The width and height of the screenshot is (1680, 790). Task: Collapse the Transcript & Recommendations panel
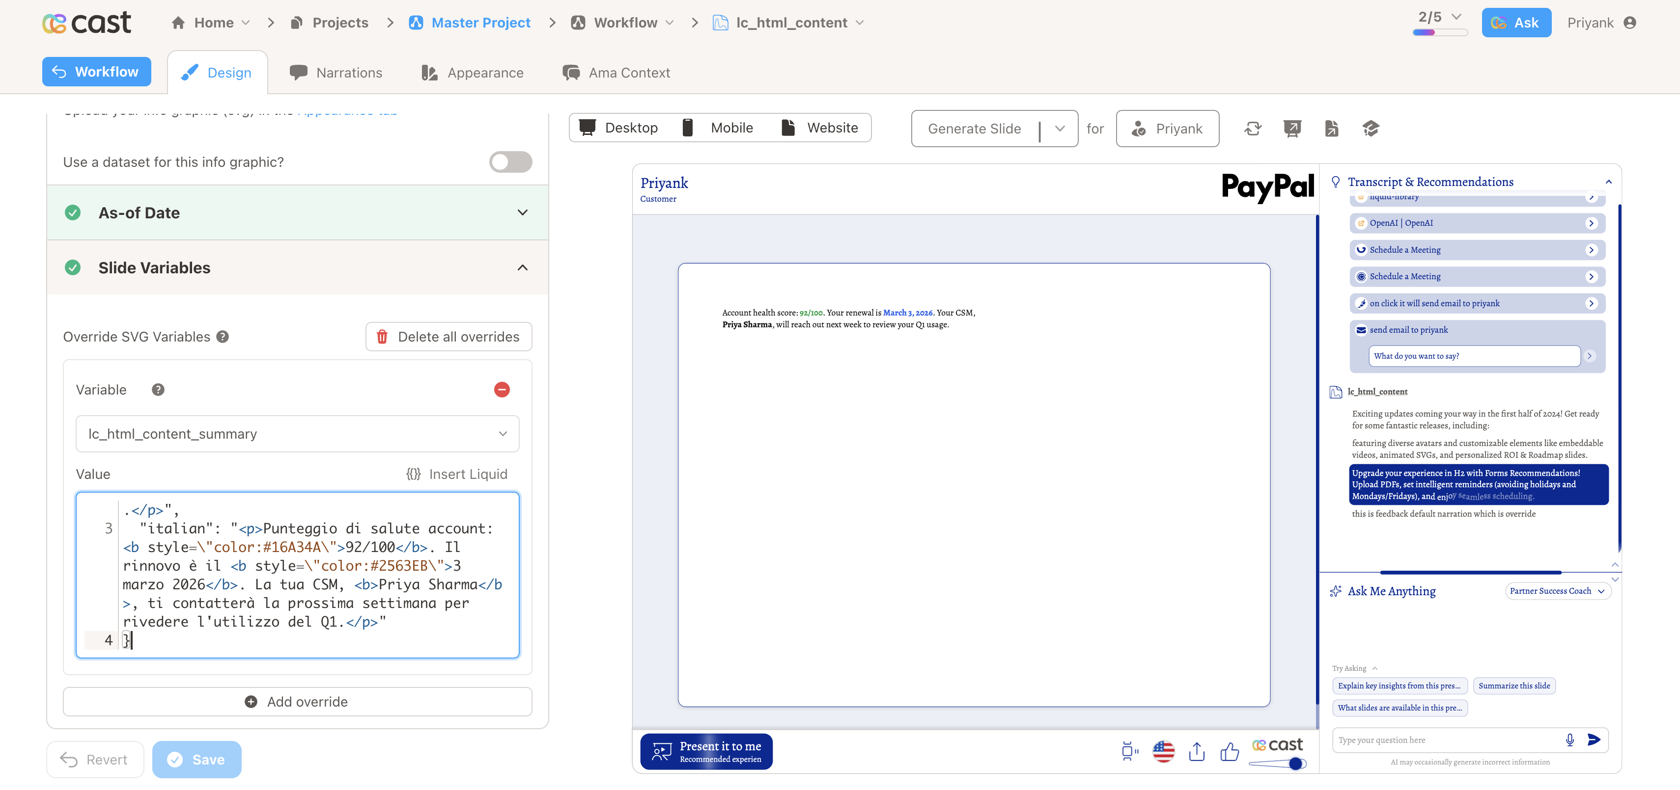coord(1608,182)
